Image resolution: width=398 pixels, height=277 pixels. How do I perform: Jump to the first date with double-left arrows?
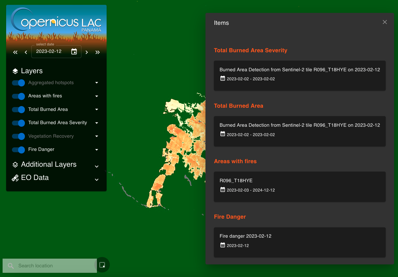15,52
